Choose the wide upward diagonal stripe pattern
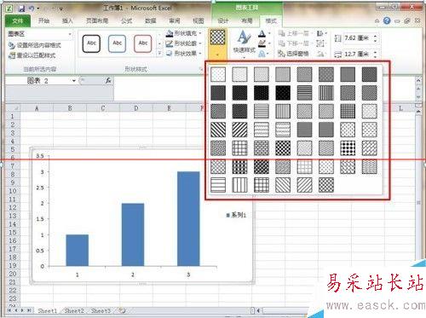Screen dimensions: 426x318 (x=239, y=130)
